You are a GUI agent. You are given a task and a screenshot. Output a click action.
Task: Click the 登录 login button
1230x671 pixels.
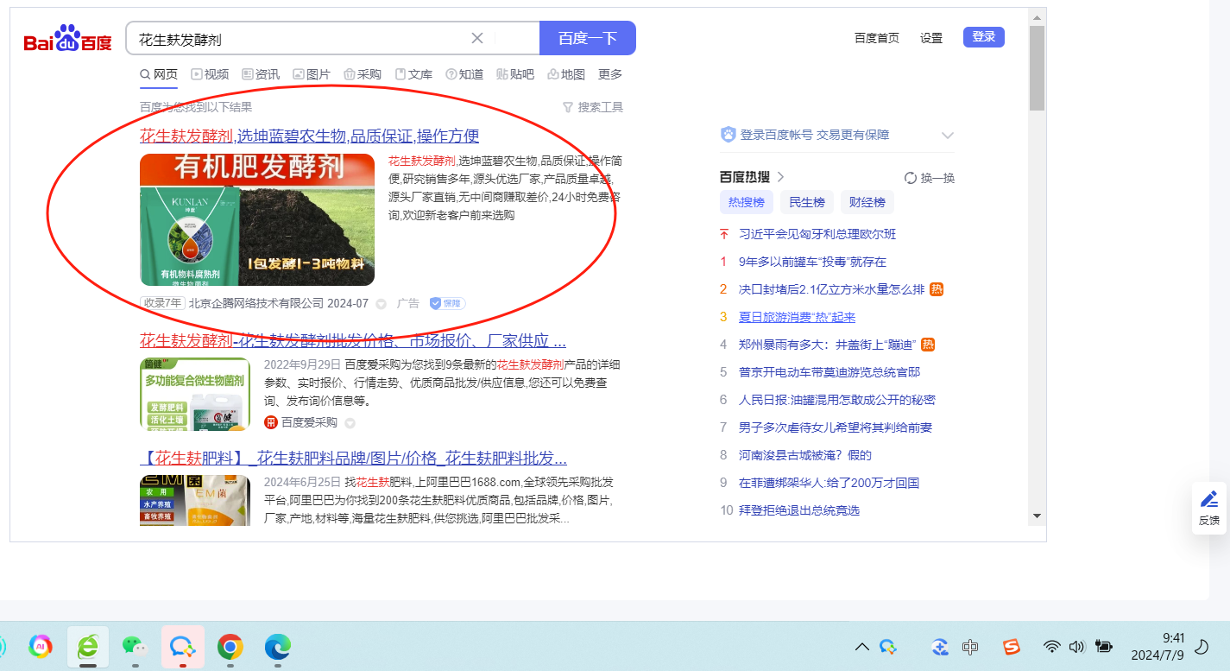(x=984, y=37)
